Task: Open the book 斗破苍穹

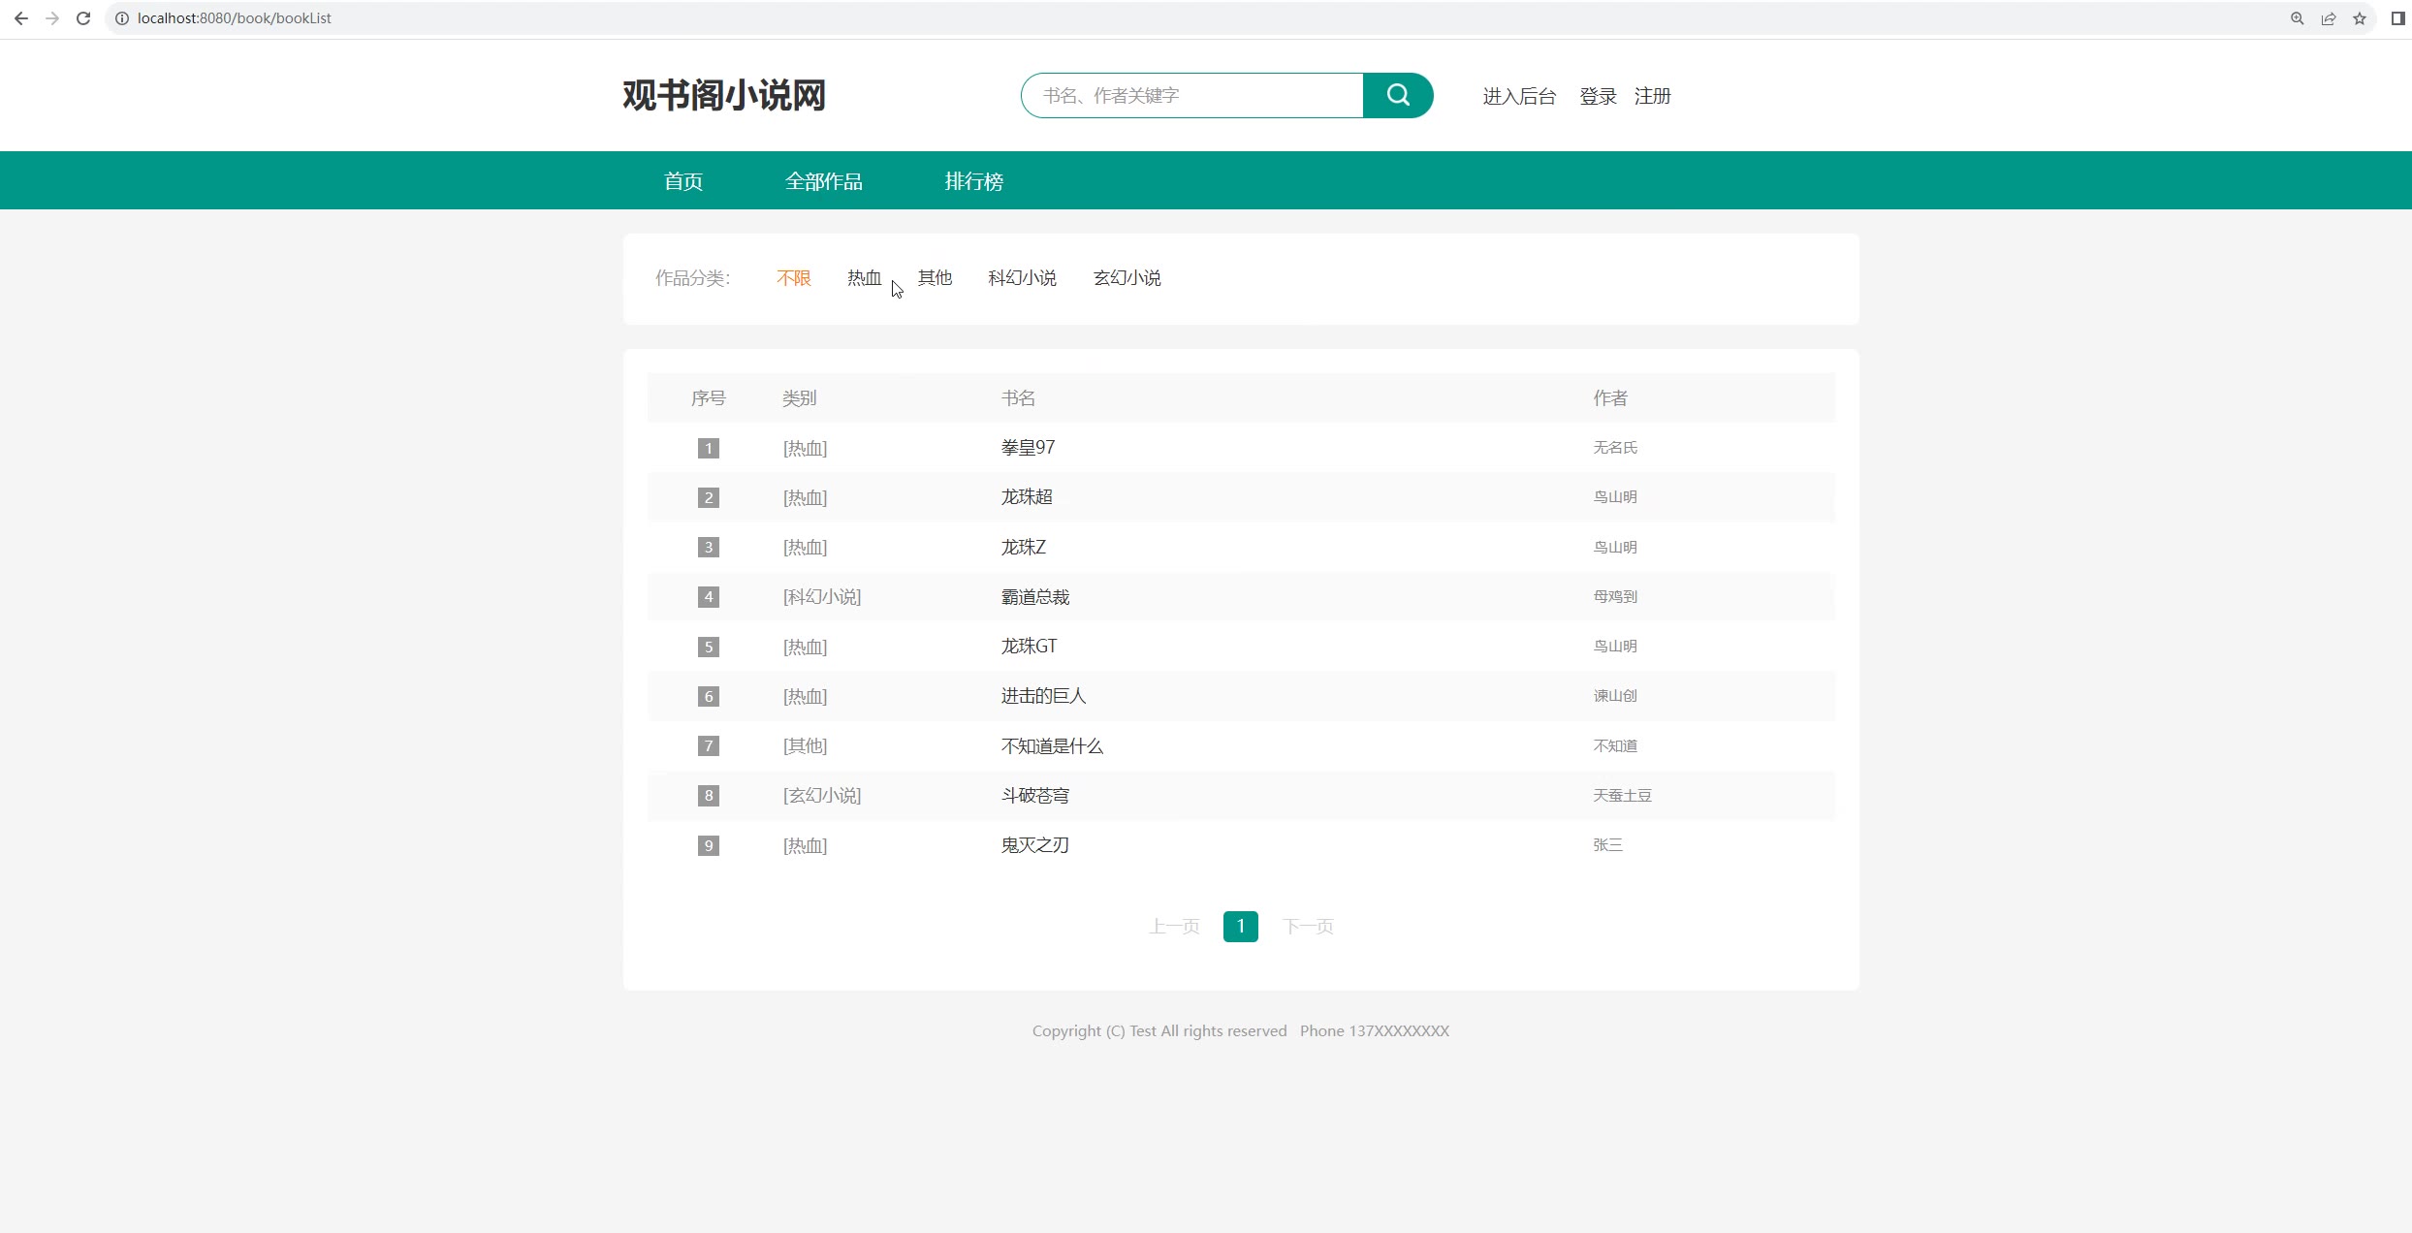Action: 1035,796
